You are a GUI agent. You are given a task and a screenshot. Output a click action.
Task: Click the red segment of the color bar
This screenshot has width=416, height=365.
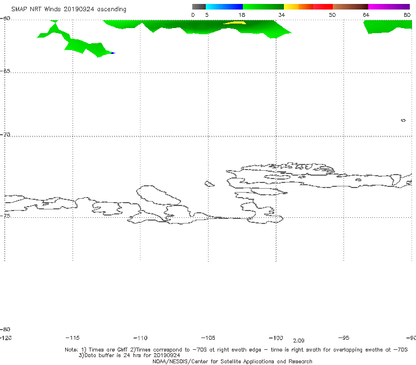[x=323, y=7]
